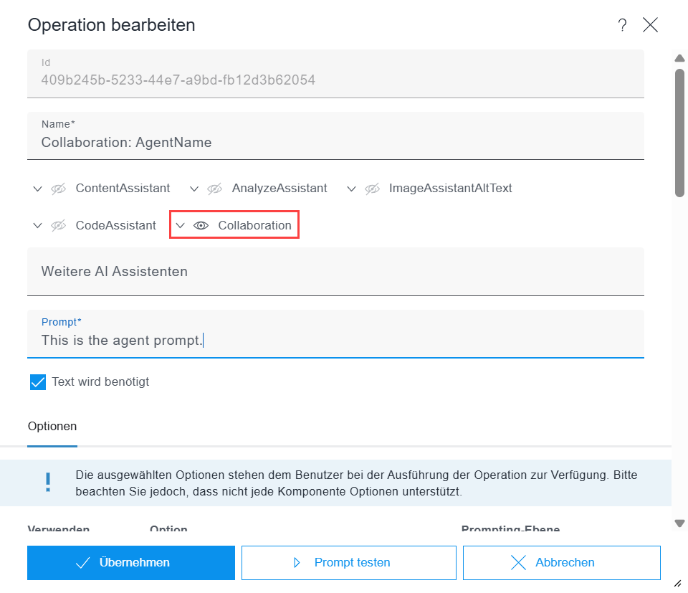
Task: Collapse the Collaboration chevron
Action: point(181,225)
